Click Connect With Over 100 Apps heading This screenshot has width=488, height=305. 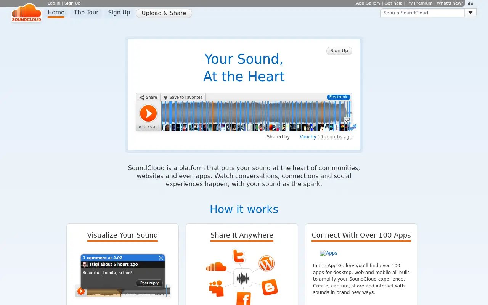pyautogui.click(x=361, y=235)
